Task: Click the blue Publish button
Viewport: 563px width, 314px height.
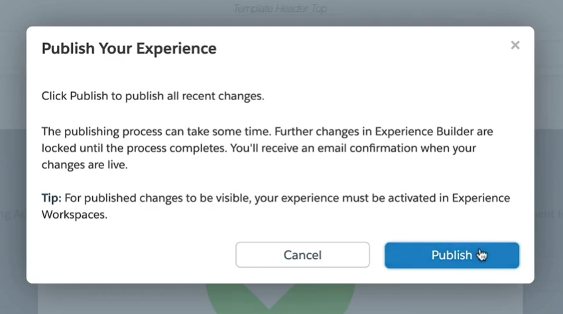Action: 452,255
